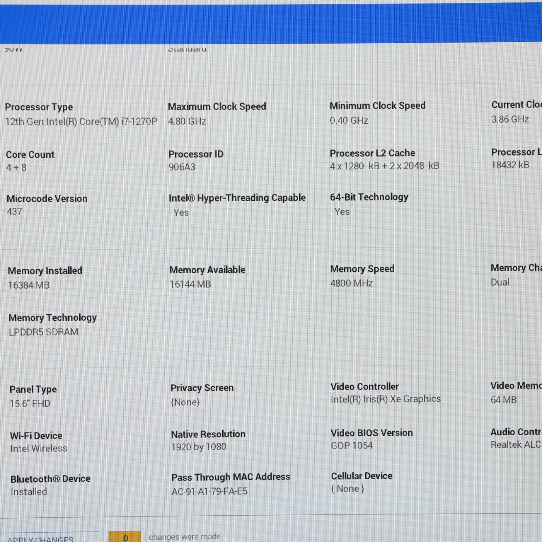The height and width of the screenshot is (542, 542).
Task: Select 'Installed' under Bluetooth Device
Action: tap(29, 492)
